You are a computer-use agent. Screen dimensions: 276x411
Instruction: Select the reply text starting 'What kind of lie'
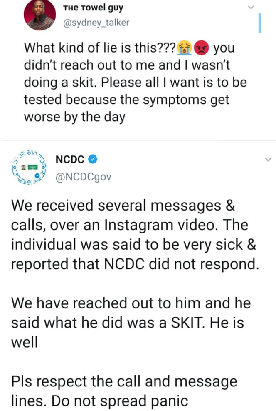[136, 82]
